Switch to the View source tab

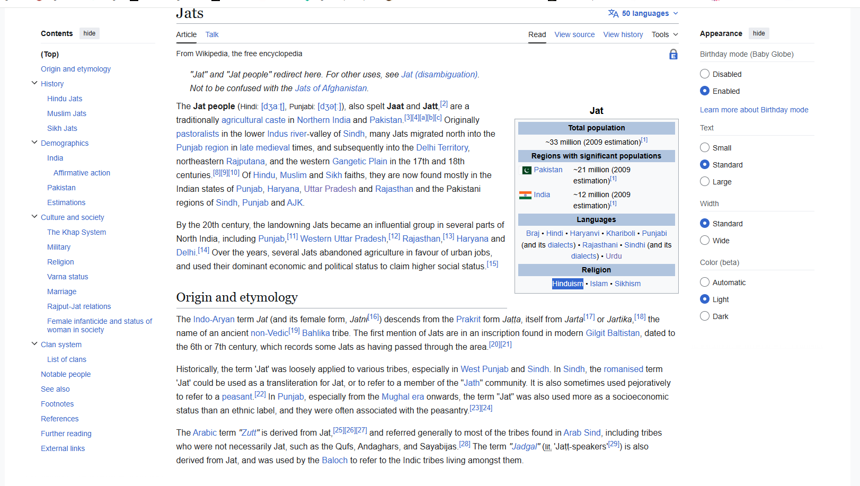pyautogui.click(x=574, y=34)
